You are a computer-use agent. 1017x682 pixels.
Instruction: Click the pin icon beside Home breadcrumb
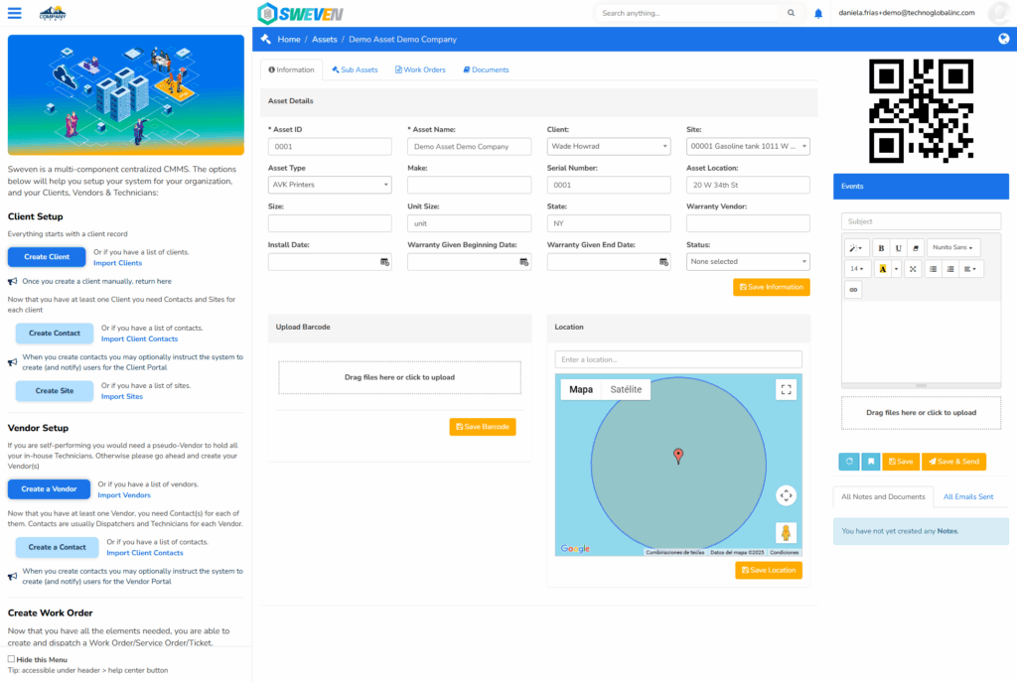point(266,39)
